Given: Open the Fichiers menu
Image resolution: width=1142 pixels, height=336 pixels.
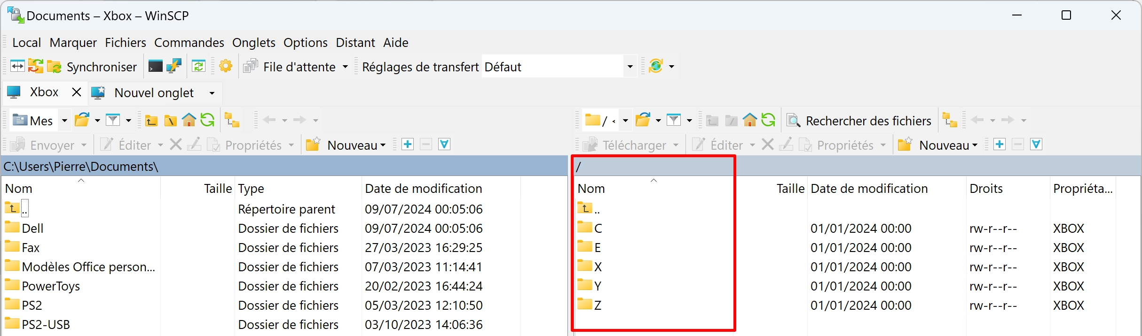Looking at the screenshot, I should [126, 42].
